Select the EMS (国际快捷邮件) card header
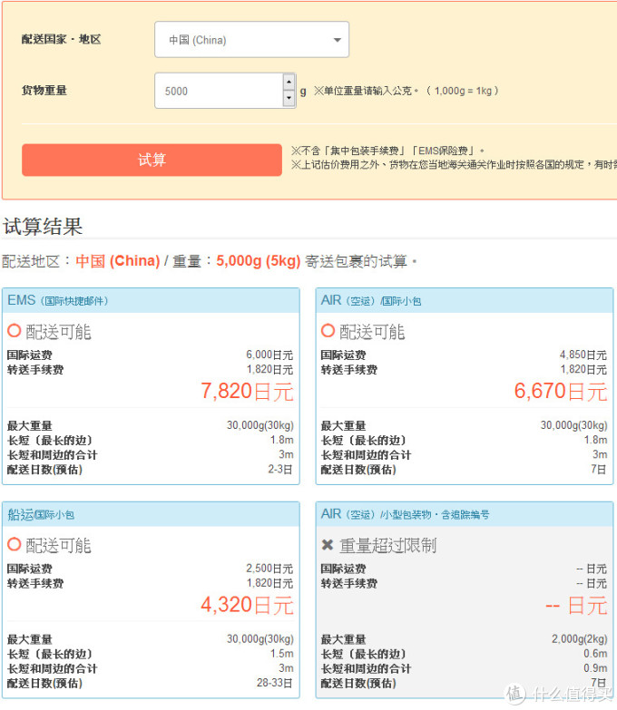The height and width of the screenshot is (710, 617). (x=151, y=300)
